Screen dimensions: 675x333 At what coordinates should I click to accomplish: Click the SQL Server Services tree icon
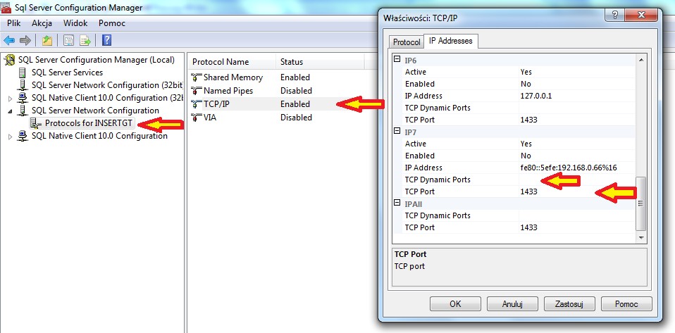[23, 73]
